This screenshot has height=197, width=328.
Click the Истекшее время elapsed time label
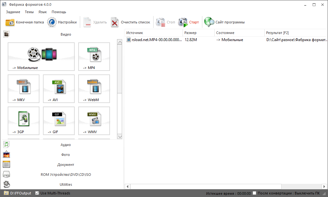point(228,193)
